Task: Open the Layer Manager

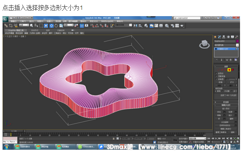Action: coord(146,25)
